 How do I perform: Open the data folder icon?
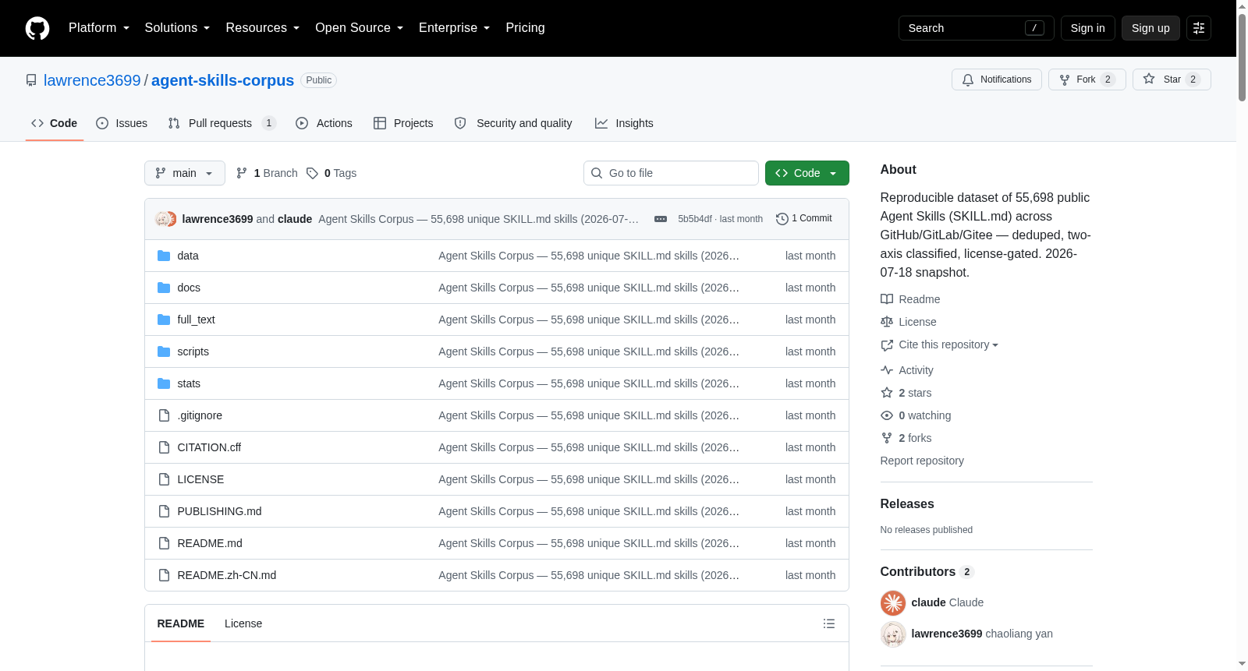coord(164,256)
